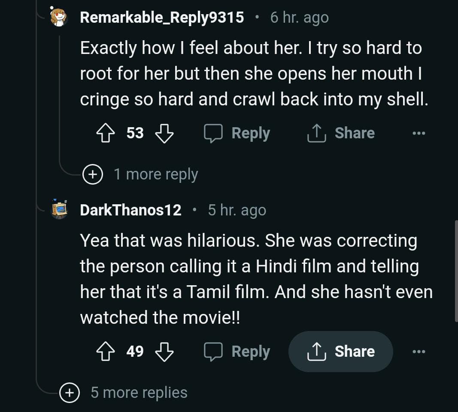Collapse Remarkable_Reply9315's comment thread line
Image resolution: width=458 pixels, height=412 pixels.
coord(60,99)
